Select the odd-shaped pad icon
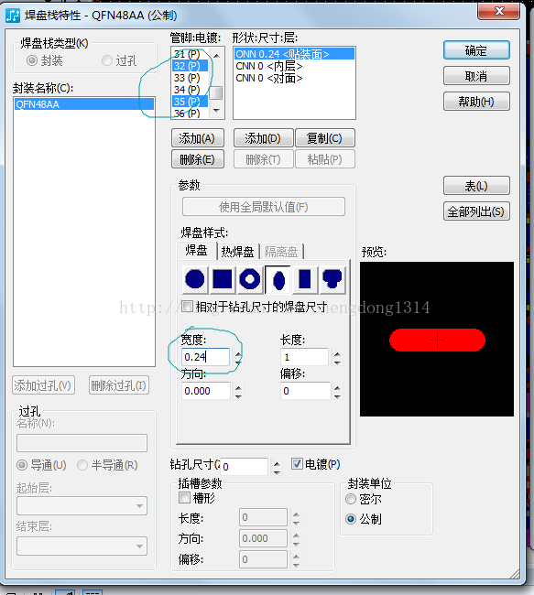 click(332, 280)
